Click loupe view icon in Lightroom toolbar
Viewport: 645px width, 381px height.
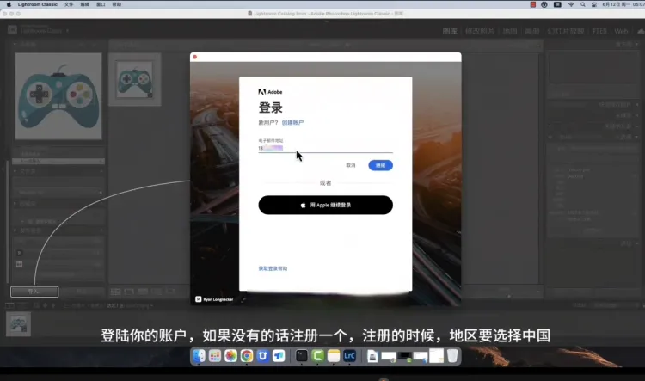(x=129, y=292)
